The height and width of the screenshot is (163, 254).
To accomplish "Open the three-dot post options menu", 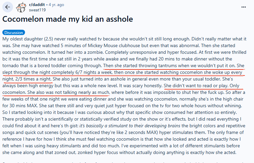I will coord(246,7).
